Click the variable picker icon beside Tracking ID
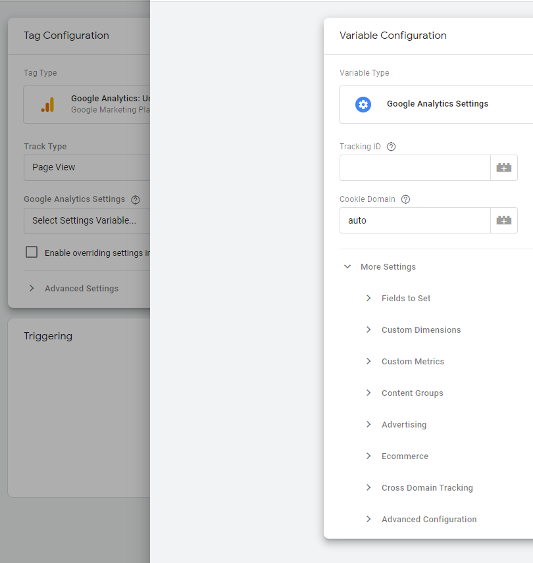The width and height of the screenshot is (533, 563). coord(504,168)
